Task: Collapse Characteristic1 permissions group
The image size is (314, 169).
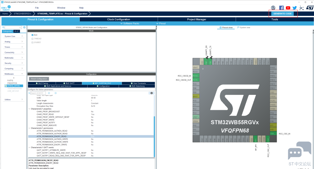Action: [29, 128]
